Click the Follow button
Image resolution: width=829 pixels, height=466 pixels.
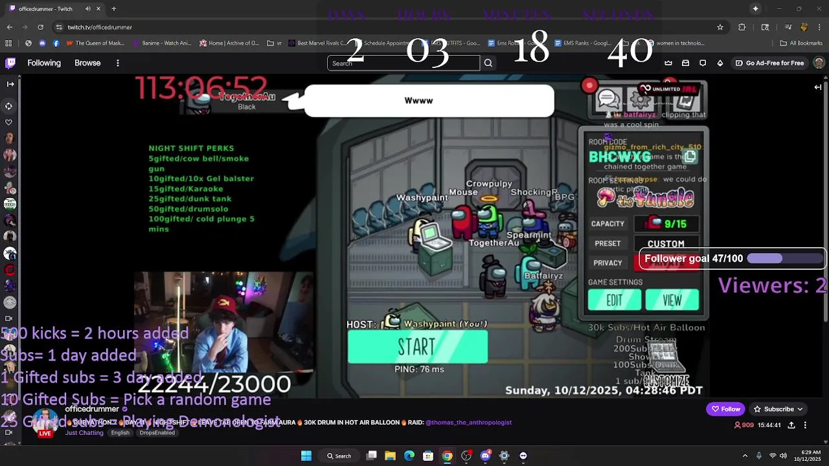click(725, 409)
